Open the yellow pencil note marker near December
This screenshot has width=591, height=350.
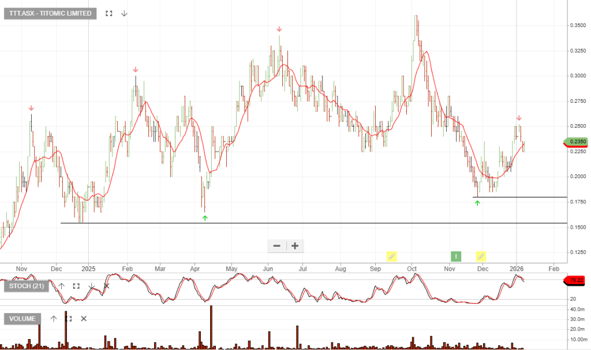point(481,256)
